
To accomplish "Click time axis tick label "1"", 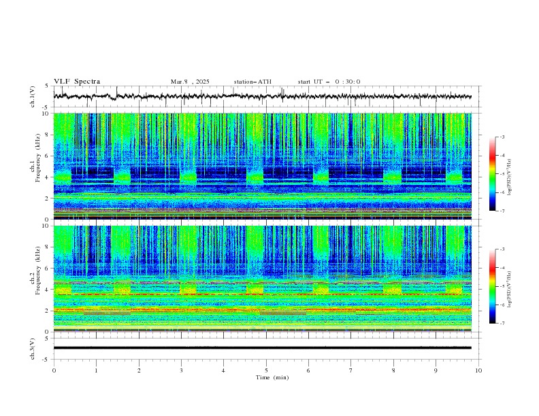I will [97, 370].
